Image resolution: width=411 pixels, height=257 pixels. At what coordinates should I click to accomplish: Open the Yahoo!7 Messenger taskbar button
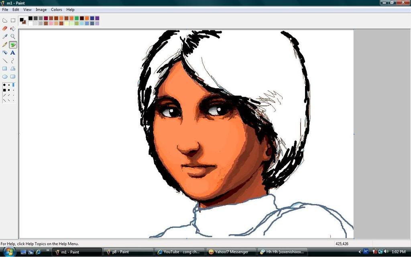(231, 252)
